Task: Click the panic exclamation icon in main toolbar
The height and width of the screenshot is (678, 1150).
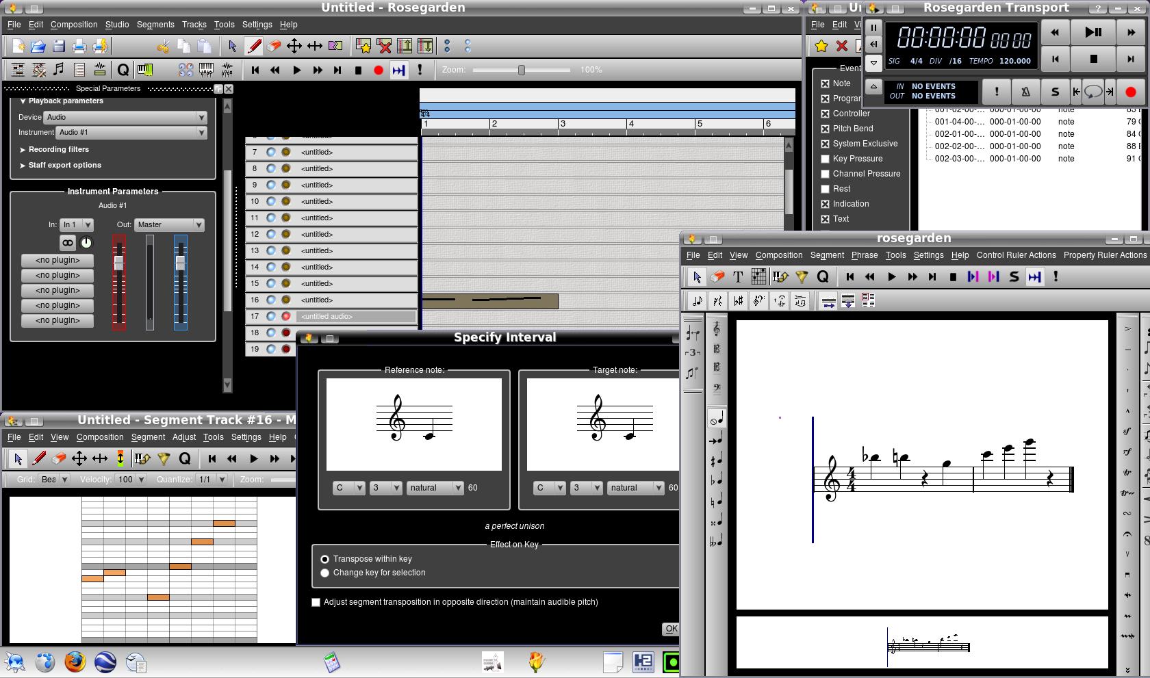Action: pyautogui.click(x=420, y=70)
